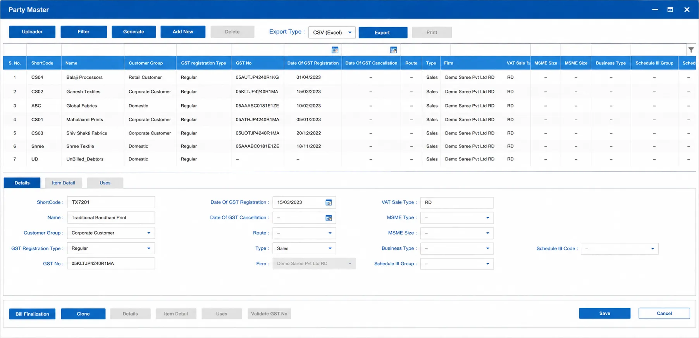This screenshot has width=699, height=338.
Task: Open date picker in GST Registration field
Action: pyautogui.click(x=329, y=202)
